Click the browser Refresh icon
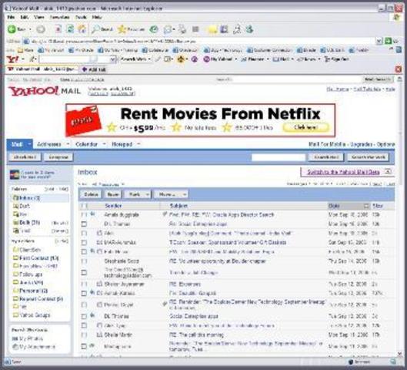Viewport: 407px width, 370px height. [x=70, y=29]
